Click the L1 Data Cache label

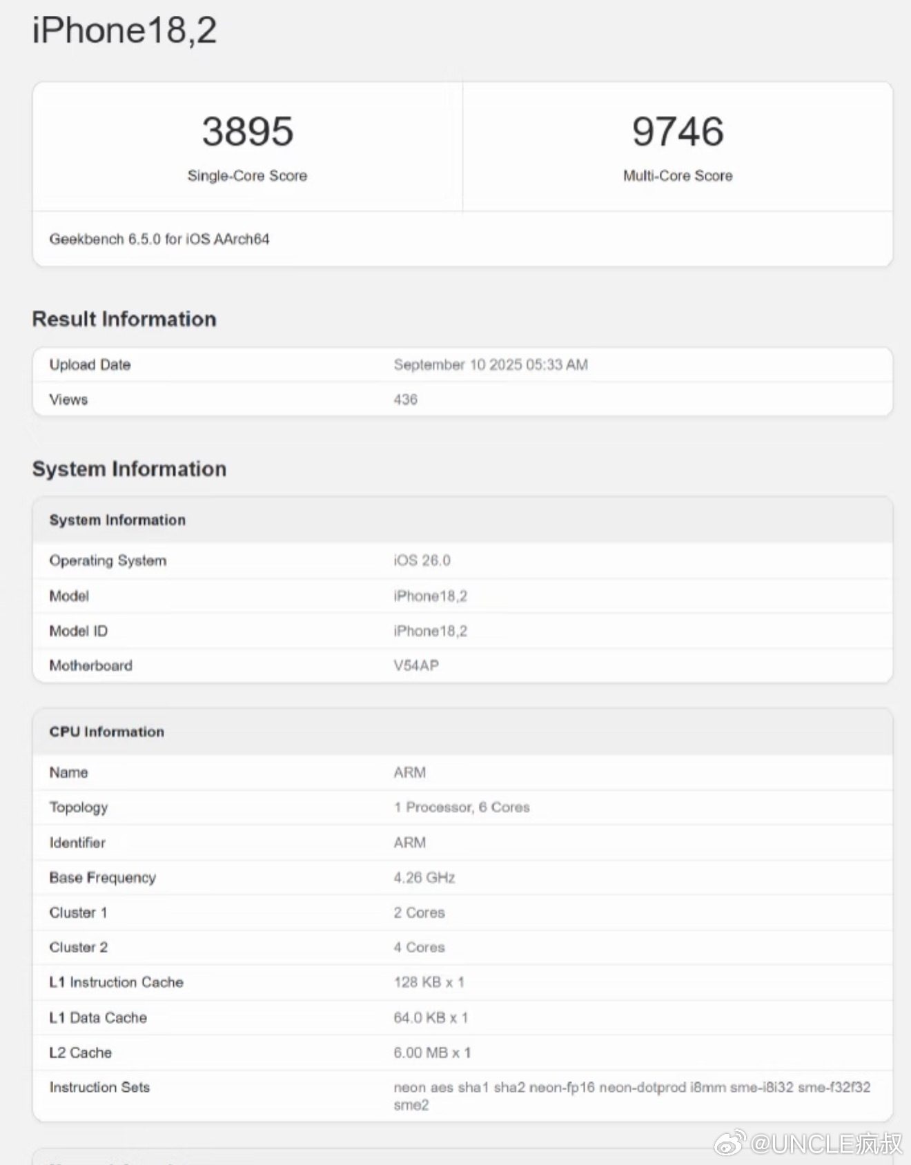click(98, 1017)
